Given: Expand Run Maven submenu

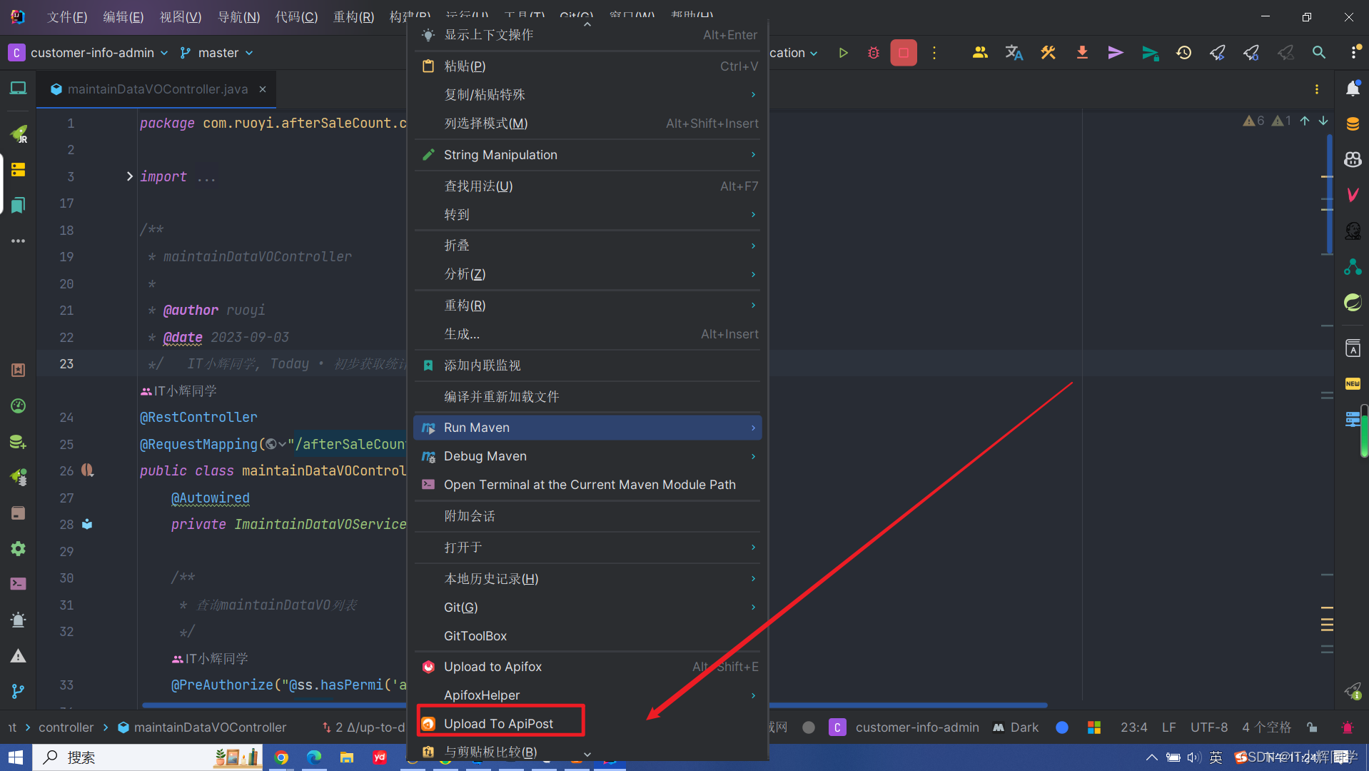Looking at the screenshot, I should [x=587, y=428].
